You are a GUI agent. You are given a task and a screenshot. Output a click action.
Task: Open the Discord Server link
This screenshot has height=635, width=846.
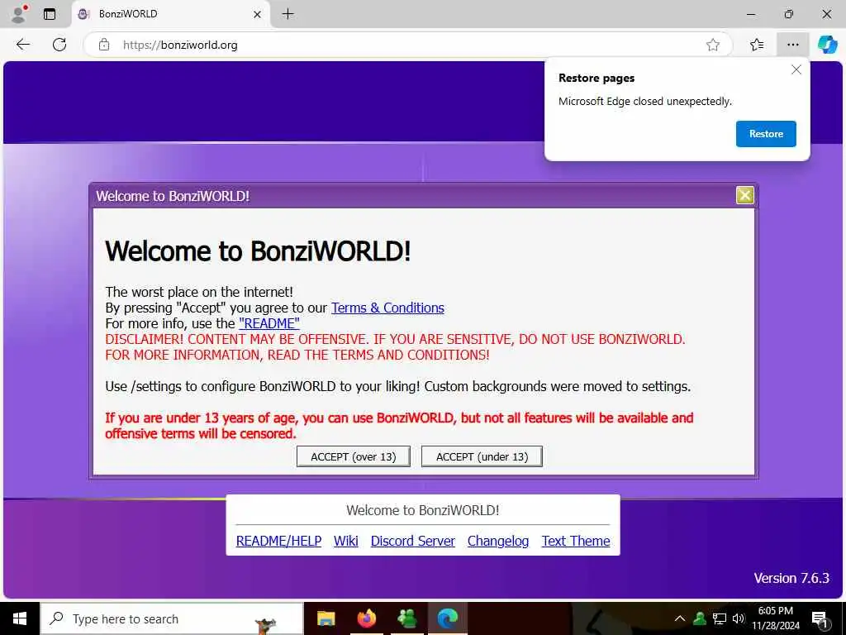(x=413, y=541)
